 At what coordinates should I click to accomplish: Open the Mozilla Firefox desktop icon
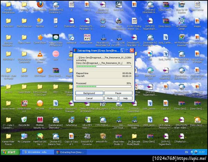[x=40, y=4]
